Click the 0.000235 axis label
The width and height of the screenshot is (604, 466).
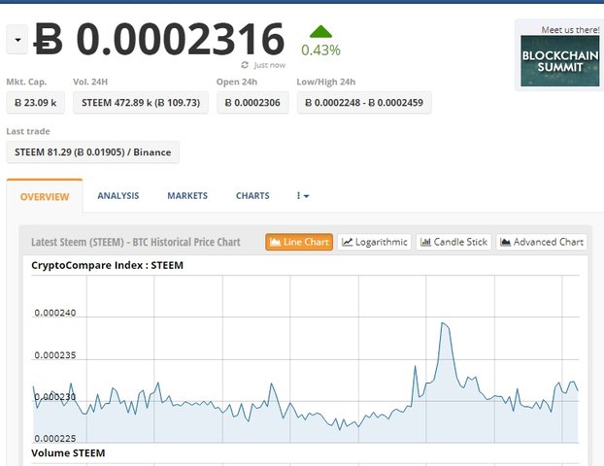pyautogui.click(x=55, y=355)
